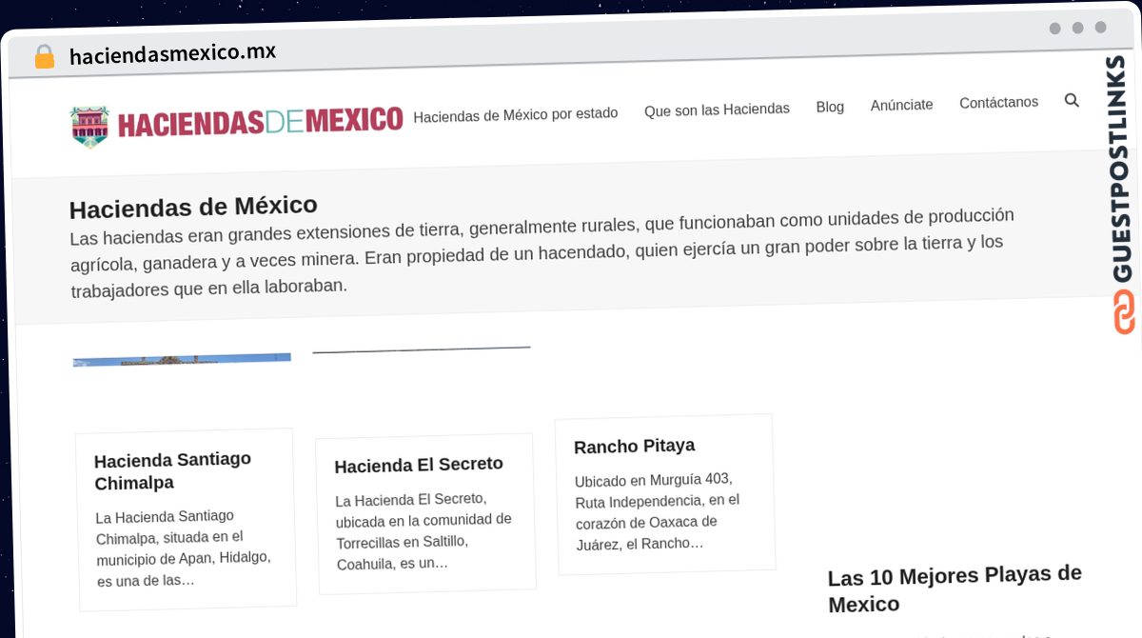1142x638 pixels.
Task: Click the Torrecillas en Saltillo description excerpt
Action: pyautogui.click(x=423, y=530)
